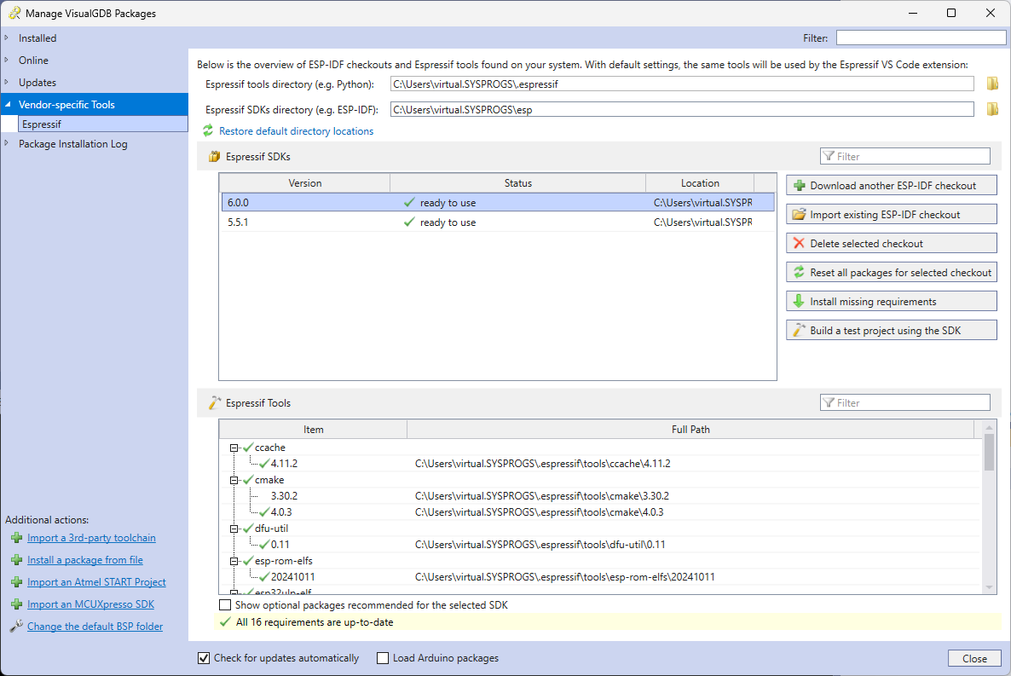
Task: Click Install a package from file link
Action: [85, 560]
